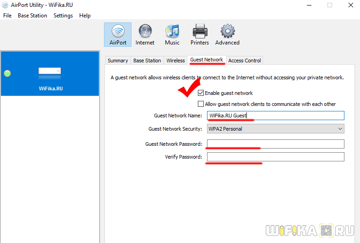Switch to the Base Station tab
Image resolution: width=360 pixels, height=243 pixels.
click(x=147, y=61)
